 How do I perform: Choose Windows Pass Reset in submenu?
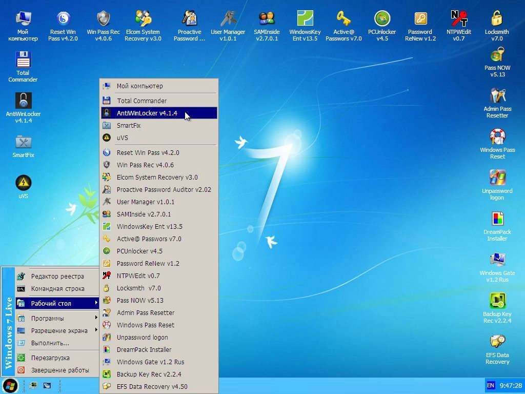(159, 325)
